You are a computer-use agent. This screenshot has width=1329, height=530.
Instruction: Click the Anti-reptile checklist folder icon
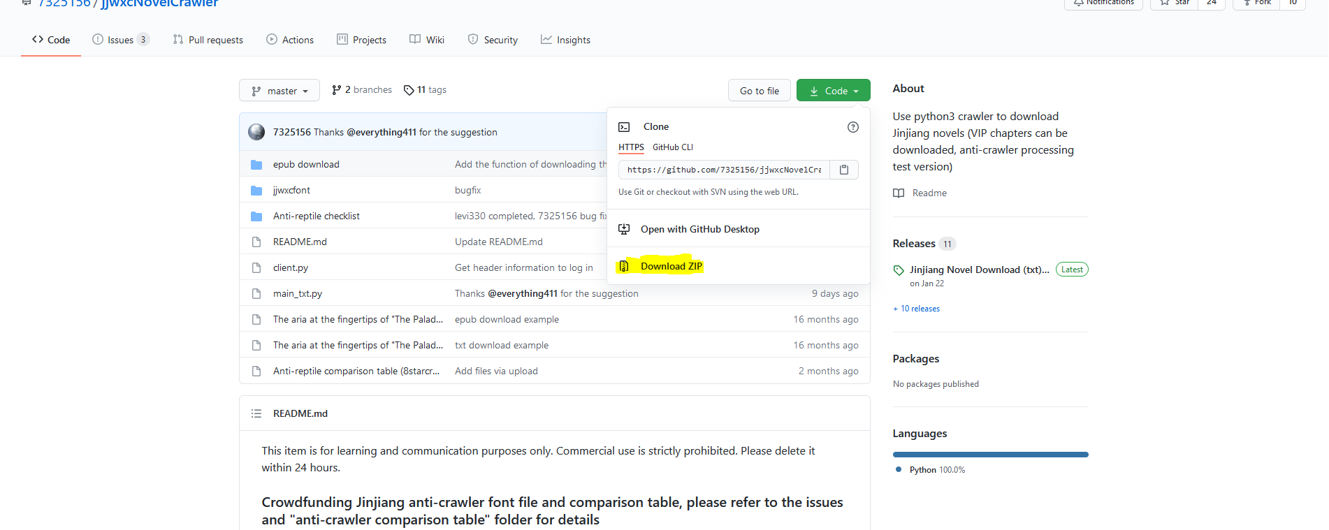click(x=256, y=216)
